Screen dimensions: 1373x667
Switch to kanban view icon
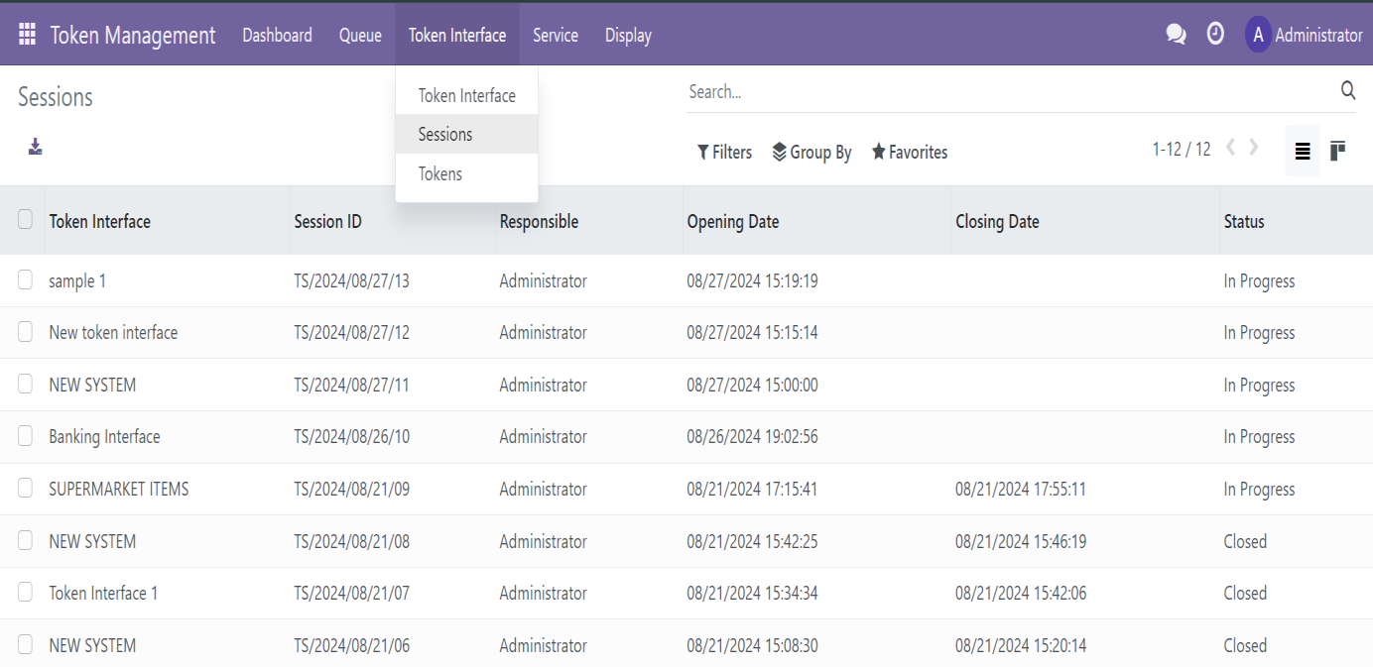point(1337,152)
